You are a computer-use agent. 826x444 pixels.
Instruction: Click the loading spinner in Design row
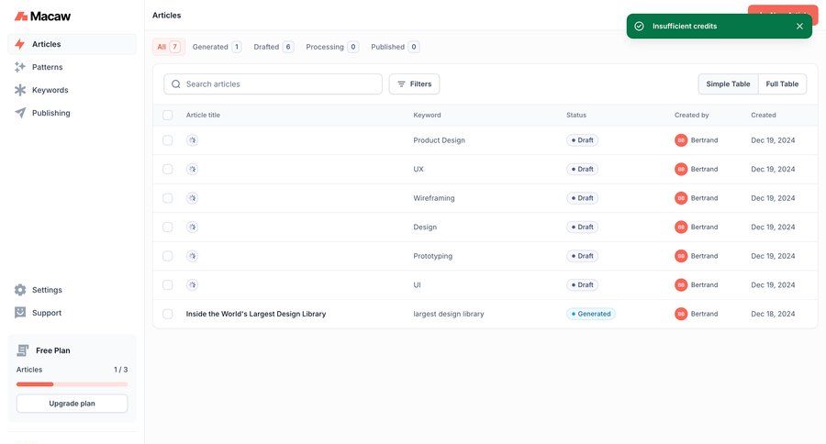tap(193, 227)
